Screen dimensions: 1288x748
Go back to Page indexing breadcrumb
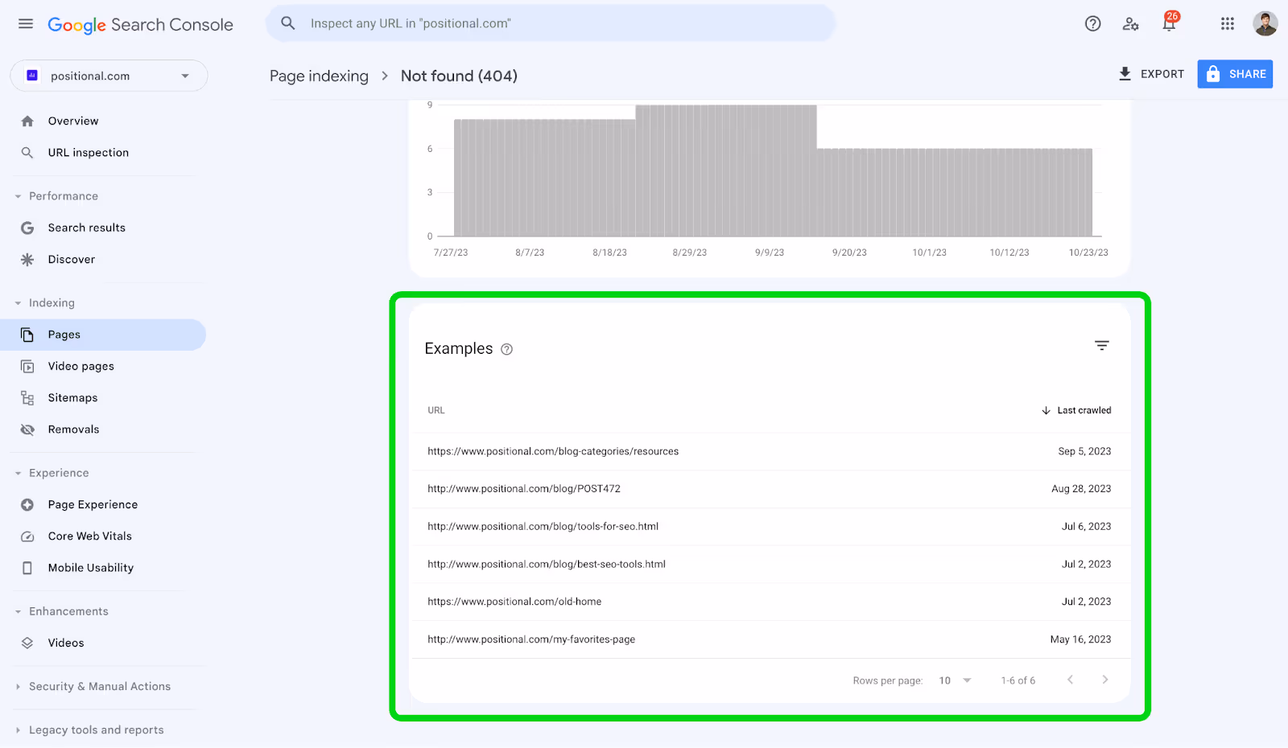(x=319, y=76)
